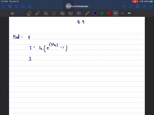Viewport: 154px width, 115px height.
Task: Tap the handwritten 8.9 heading
Action: click(81, 22)
